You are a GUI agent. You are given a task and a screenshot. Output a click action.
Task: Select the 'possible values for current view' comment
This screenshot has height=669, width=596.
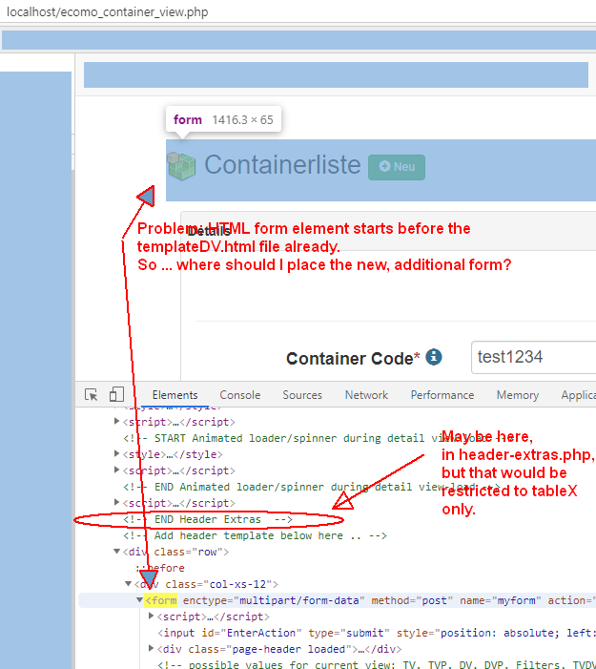coord(377,664)
